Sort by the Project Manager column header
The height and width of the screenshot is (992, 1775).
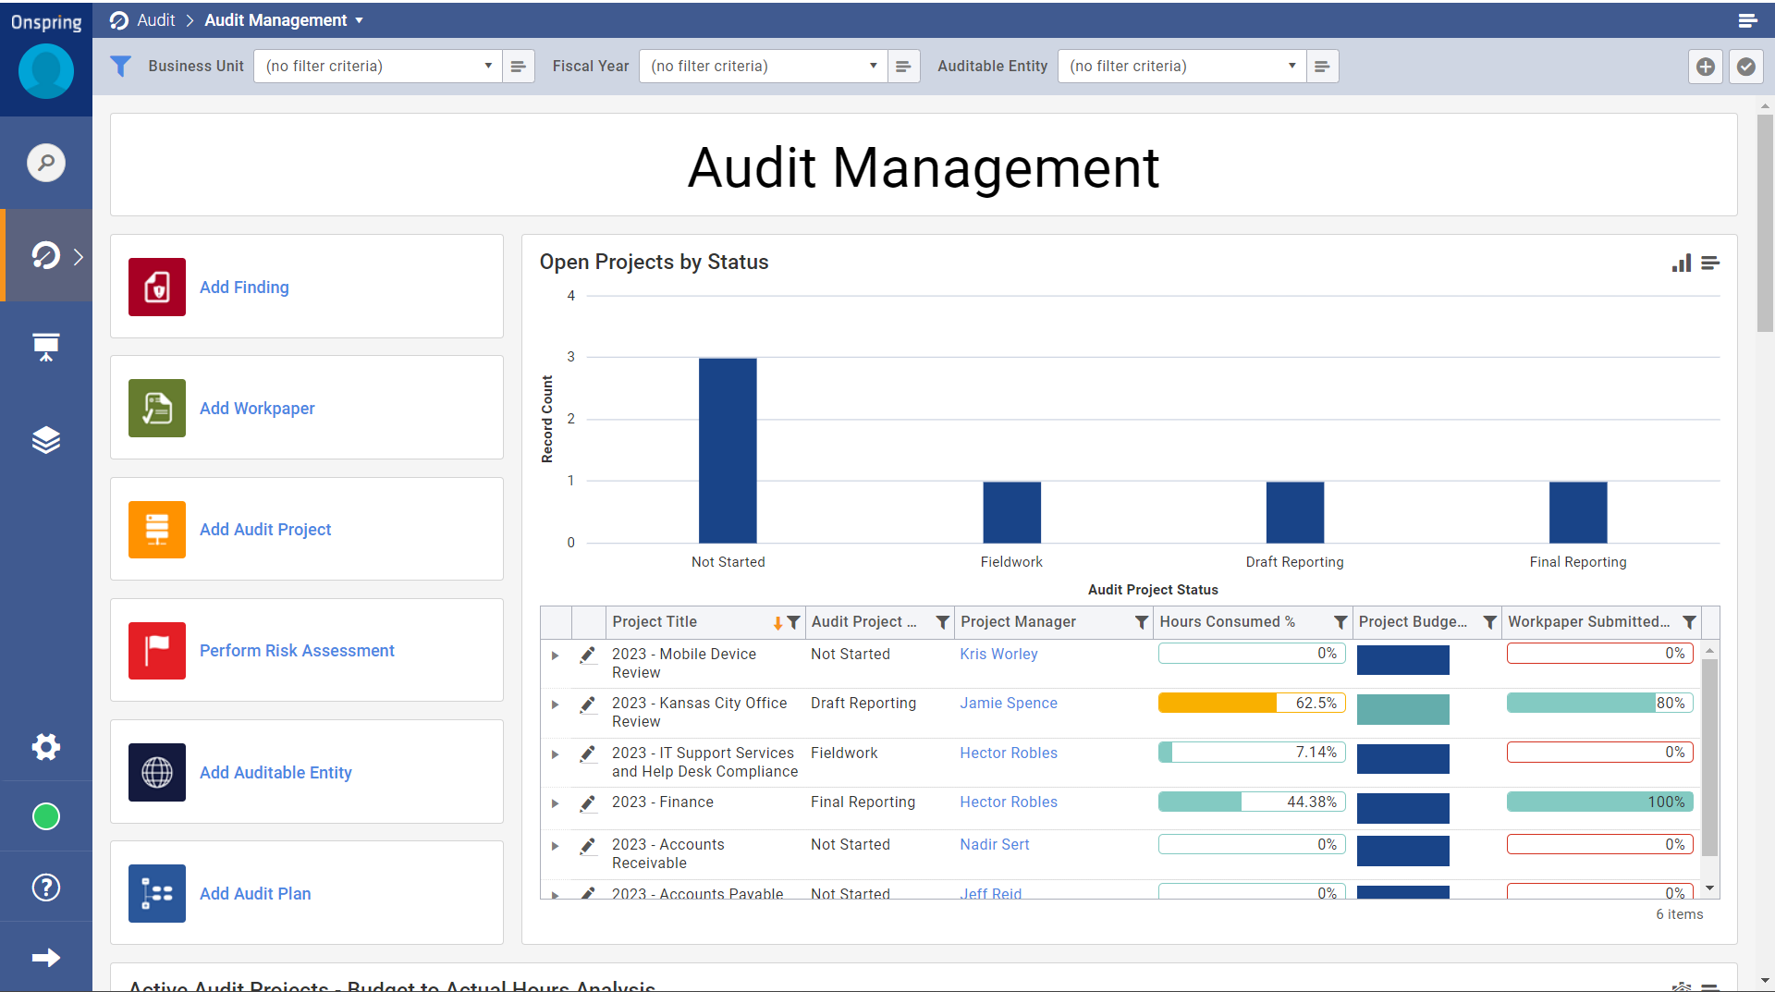click(x=1018, y=622)
